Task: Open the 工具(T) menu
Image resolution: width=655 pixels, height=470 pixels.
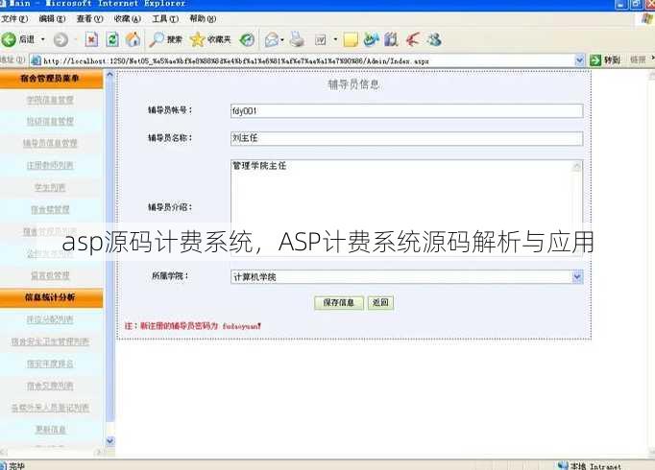Action: point(165,19)
